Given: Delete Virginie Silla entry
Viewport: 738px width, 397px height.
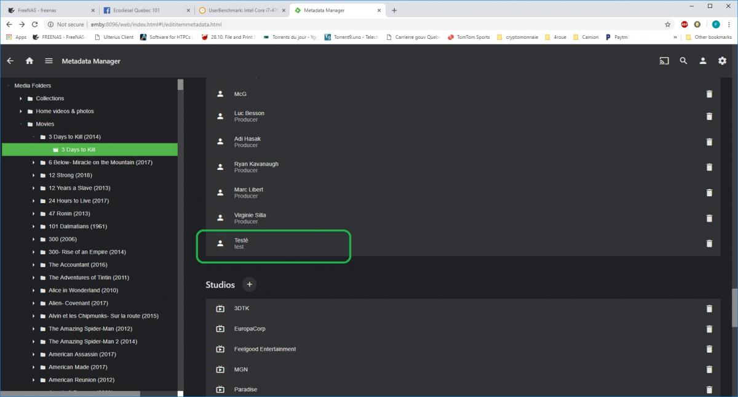Looking at the screenshot, I should tap(709, 219).
